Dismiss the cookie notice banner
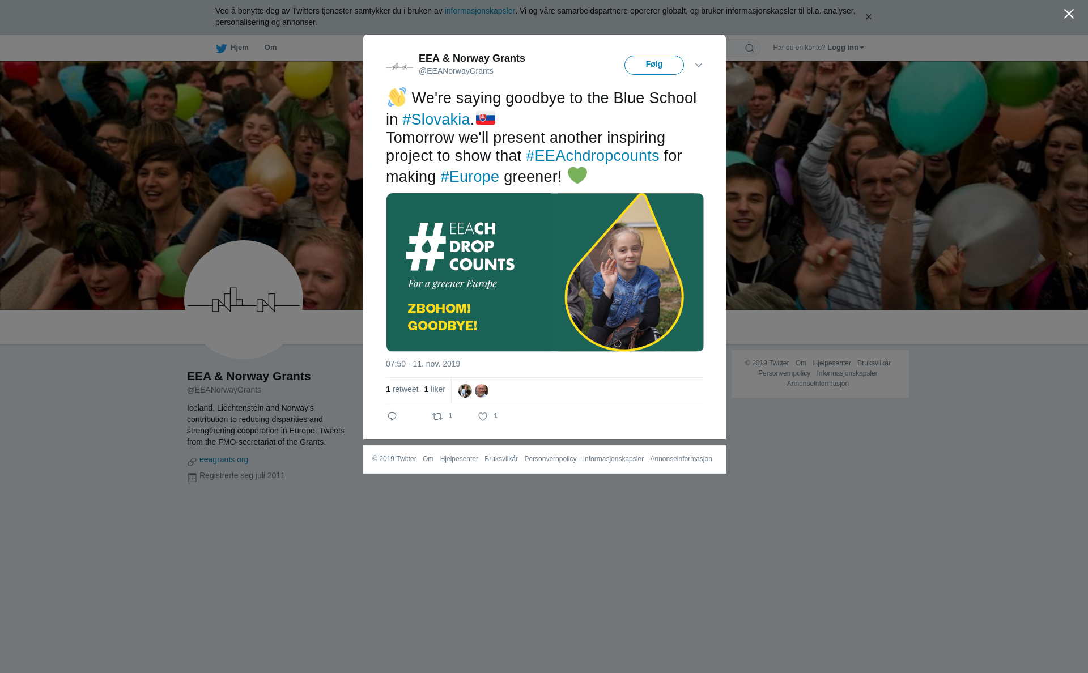This screenshot has width=1088, height=673. (x=868, y=17)
